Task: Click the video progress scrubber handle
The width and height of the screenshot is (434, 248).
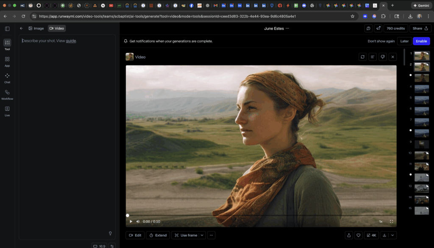Action: pyautogui.click(x=128, y=215)
